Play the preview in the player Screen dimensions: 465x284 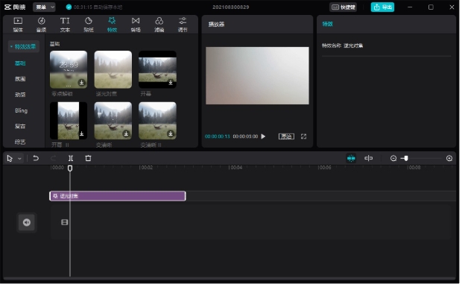click(x=263, y=136)
